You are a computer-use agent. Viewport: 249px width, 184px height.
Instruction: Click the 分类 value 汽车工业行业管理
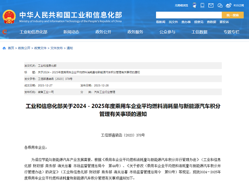pyautogui.click(x=105, y=92)
